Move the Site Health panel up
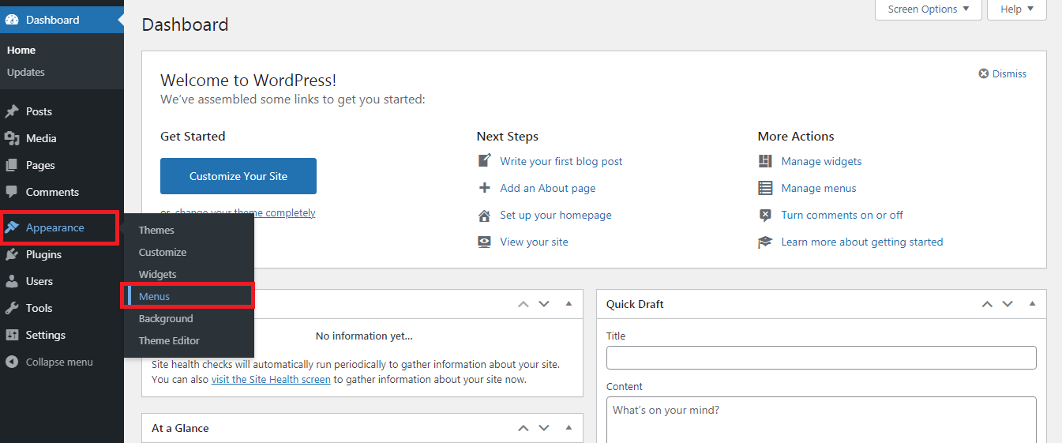Viewport: 1062px width, 443px height. pyautogui.click(x=523, y=303)
